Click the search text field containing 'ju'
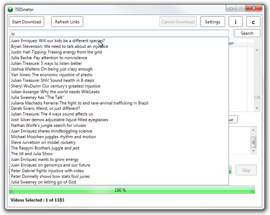Image resolution: width=270 pixels, height=215 pixels. 119,33
